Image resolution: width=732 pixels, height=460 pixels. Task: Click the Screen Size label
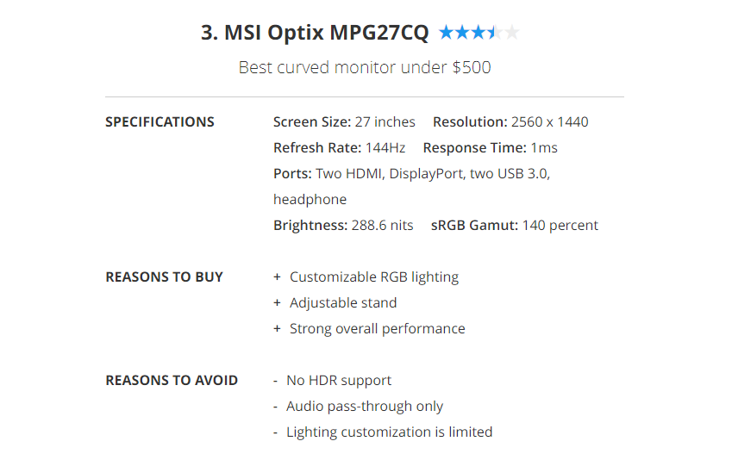pos(311,122)
